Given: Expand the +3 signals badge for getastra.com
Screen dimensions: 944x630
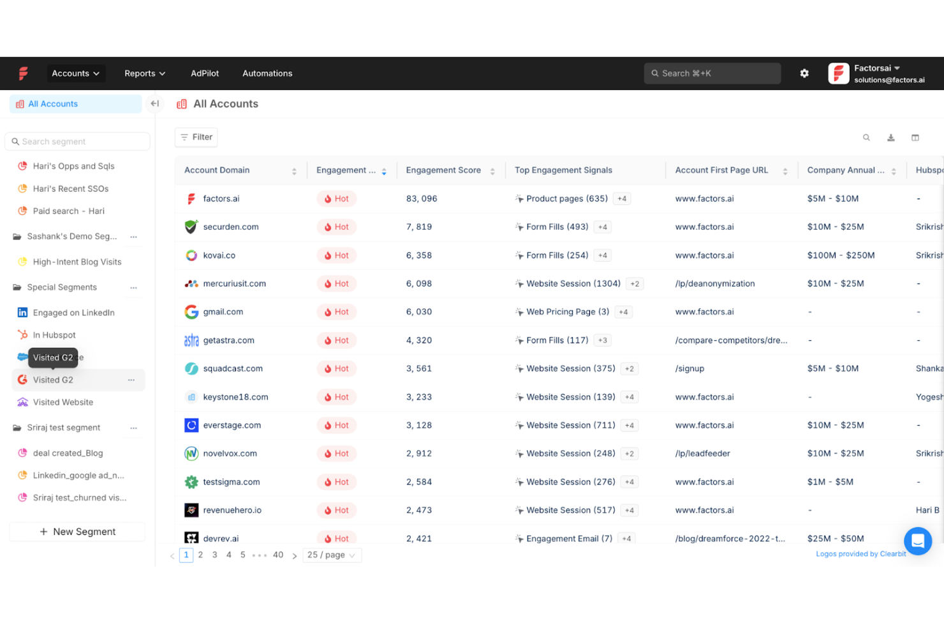Looking at the screenshot, I should point(603,340).
